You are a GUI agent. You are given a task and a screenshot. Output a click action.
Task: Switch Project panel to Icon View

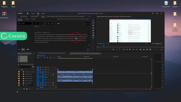point(24,89)
